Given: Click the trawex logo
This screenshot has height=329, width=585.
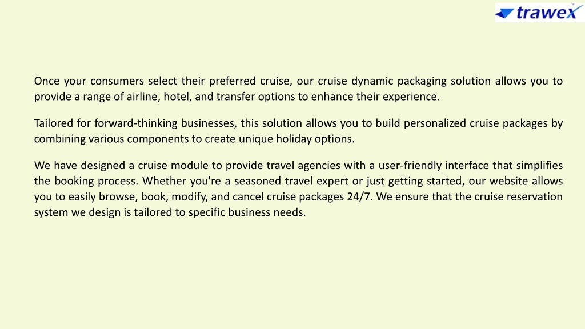Looking at the screenshot, I should [x=539, y=13].
